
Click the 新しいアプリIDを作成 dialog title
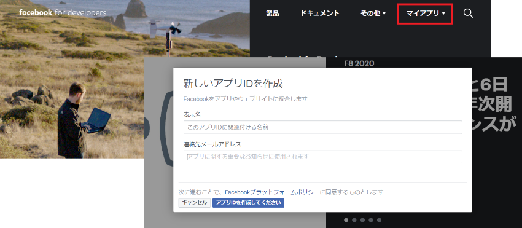coord(233,84)
